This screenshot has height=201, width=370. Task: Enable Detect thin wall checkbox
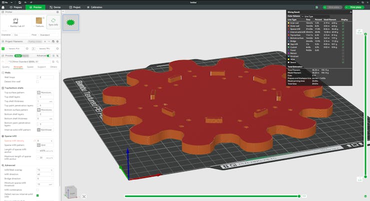(38, 81)
